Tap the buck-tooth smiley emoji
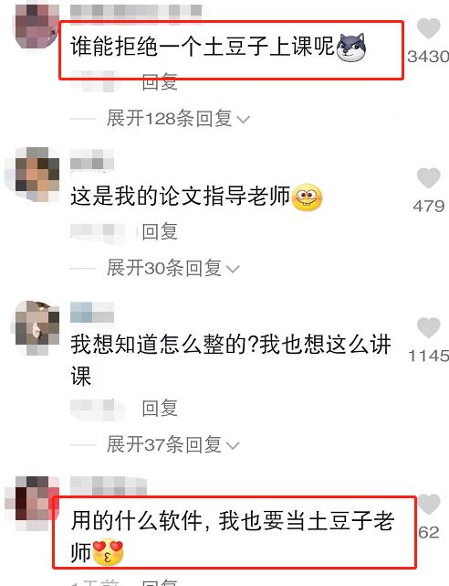Image resolution: width=449 pixels, height=586 pixels. coord(307,197)
